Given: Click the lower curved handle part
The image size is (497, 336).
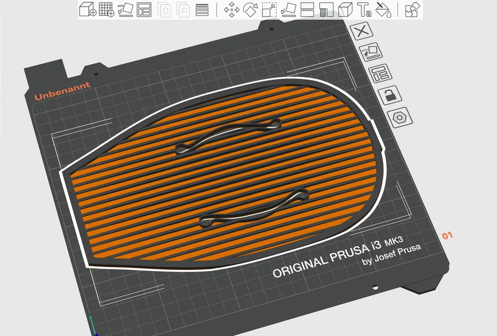Looking at the screenshot, I should coord(254,208).
